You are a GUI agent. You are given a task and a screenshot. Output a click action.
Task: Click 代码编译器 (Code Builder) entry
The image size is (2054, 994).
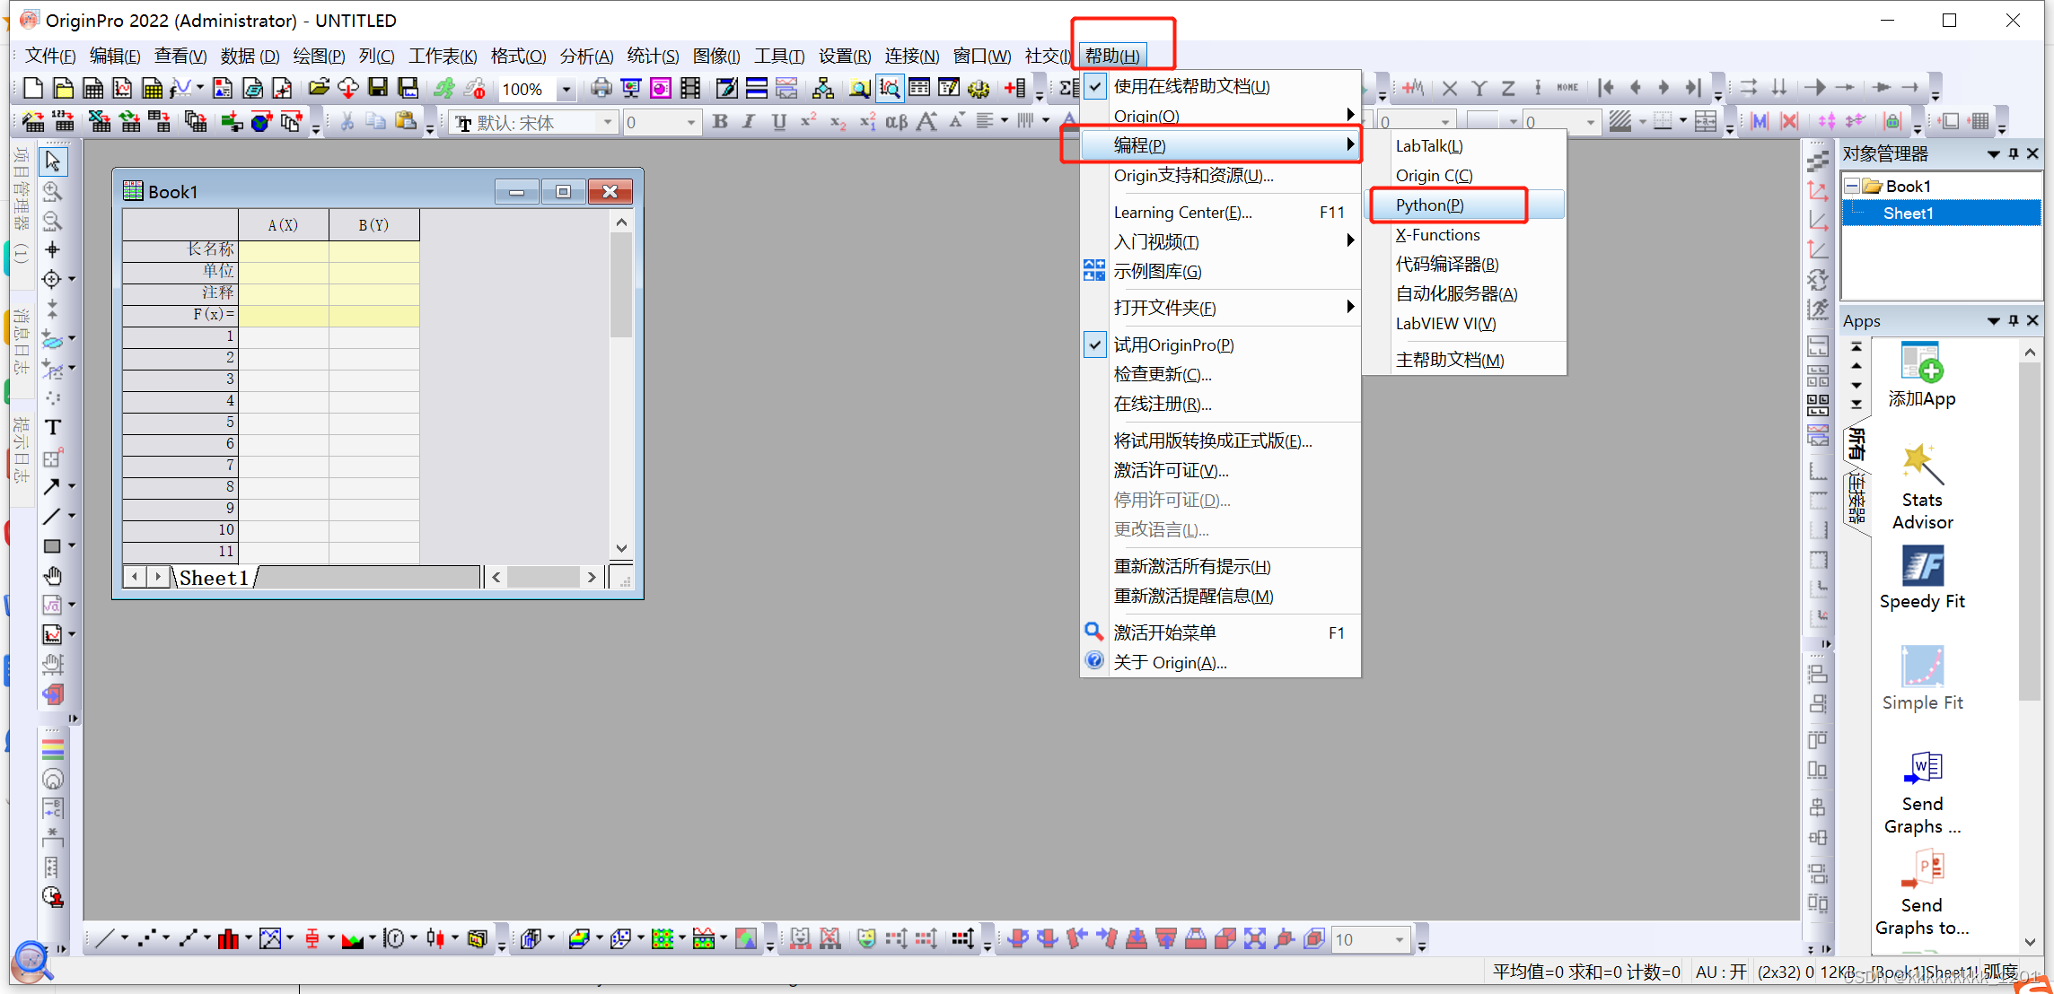1465,265
